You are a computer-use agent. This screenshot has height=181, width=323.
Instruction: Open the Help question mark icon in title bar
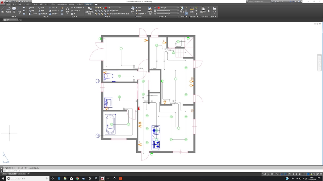[x=299, y=2]
